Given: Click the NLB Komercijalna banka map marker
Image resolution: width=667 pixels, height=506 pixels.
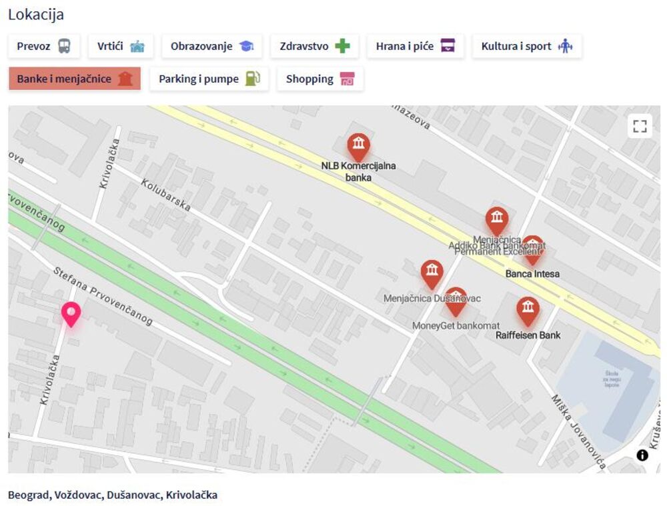Looking at the screenshot, I should (x=358, y=145).
